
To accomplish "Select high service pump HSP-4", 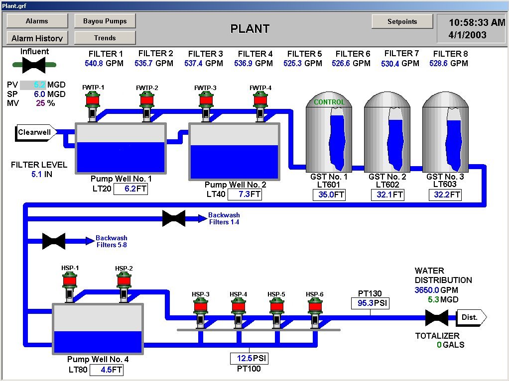I will pyautogui.click(x=239, y=313).
